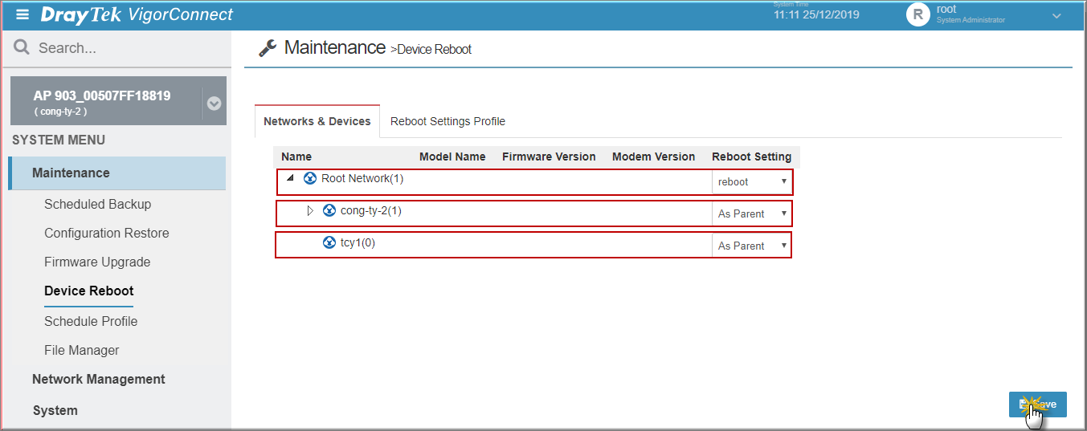The image size is (1087, 431).
Task: Click the search magnifier icon
Action: [x=22, y=47]
